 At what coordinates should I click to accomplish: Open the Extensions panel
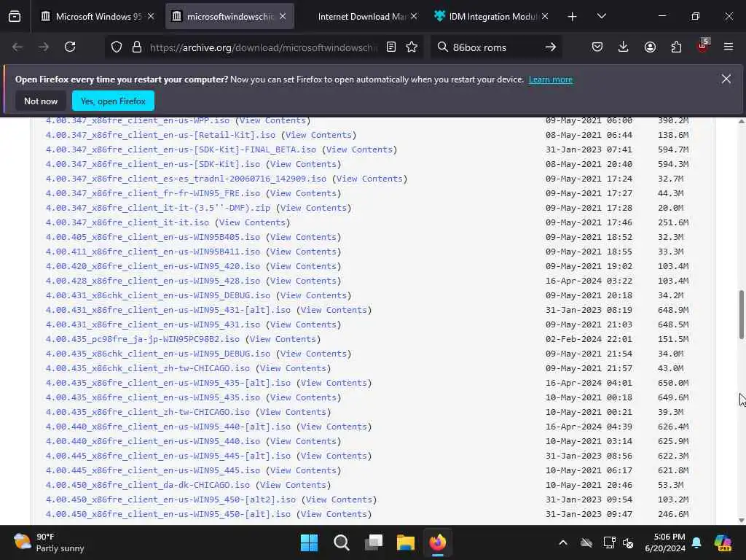click(x=676, y=47)
